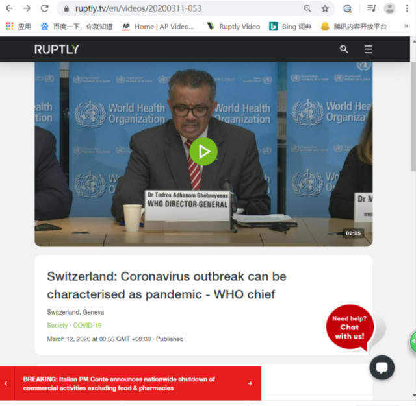Open the Ruptly hamburger menu
This screenshot has height=406, width=416.
click(369, 49)
